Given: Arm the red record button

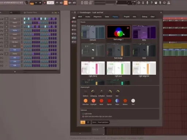Looking at the screenshot, I should tap(45, 3).
